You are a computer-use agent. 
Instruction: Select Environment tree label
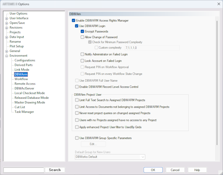click(18, 55)
